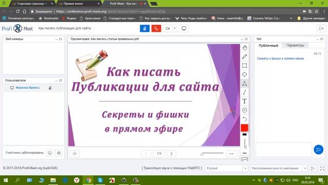
Task: Click the screen share monitor icon
Action: (x=184, y=29)
